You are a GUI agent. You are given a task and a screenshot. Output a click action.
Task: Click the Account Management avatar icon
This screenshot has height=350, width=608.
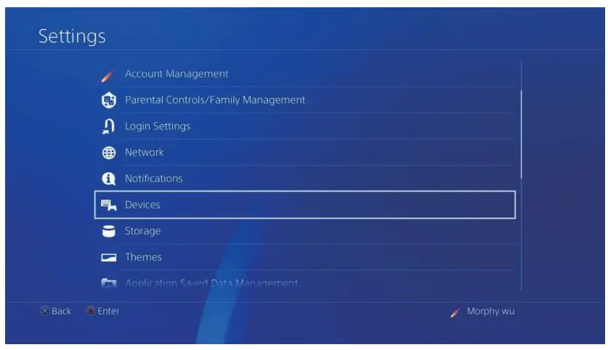coord(108,76)
